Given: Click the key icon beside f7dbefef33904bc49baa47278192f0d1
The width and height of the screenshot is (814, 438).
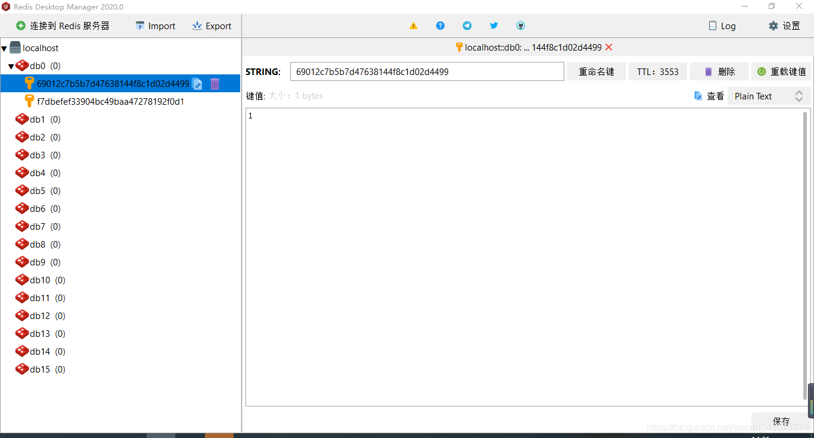Looking at the screenshot, I should (29, 101).
